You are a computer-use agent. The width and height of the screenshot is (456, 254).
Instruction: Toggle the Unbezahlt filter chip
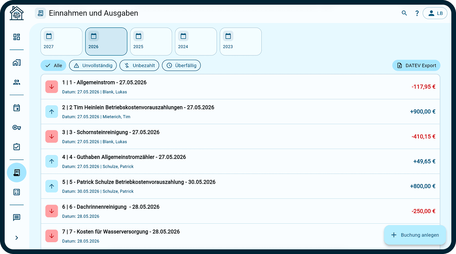(139, 66)
